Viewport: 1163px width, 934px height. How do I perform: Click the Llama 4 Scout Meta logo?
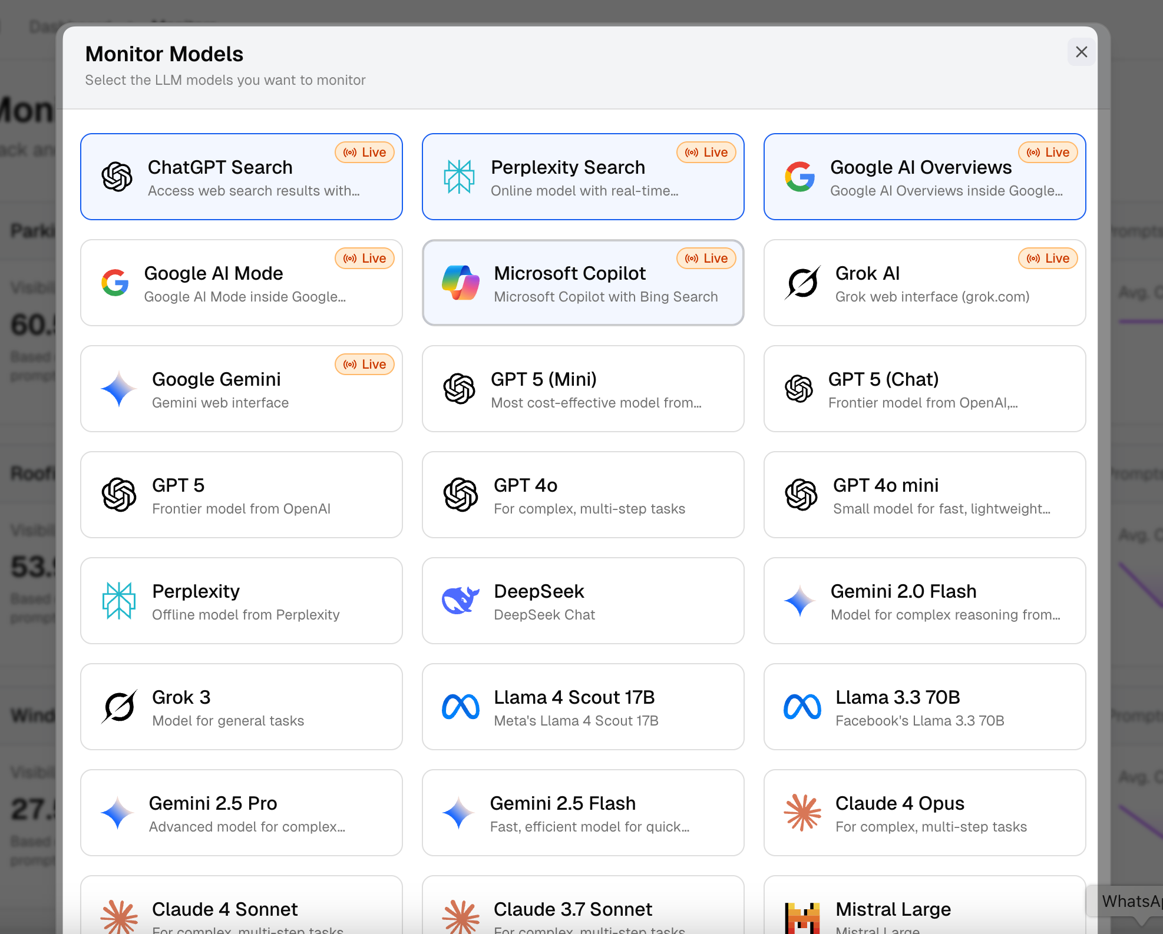point(460,707)
